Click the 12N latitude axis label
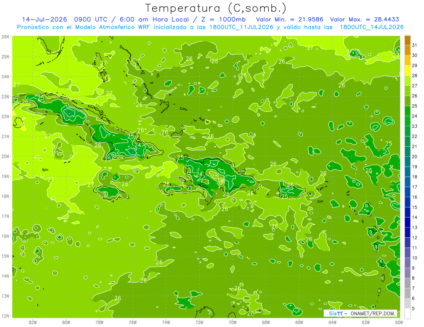 [x=5, y=316]
